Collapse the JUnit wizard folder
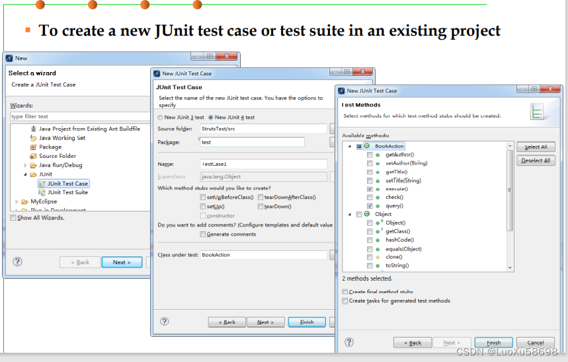568x362 pixels. pyautogui.click(x=25, y=174)
